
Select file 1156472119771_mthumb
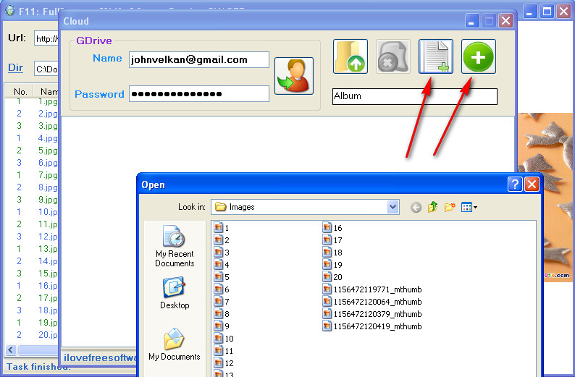(x=372, y=289)
